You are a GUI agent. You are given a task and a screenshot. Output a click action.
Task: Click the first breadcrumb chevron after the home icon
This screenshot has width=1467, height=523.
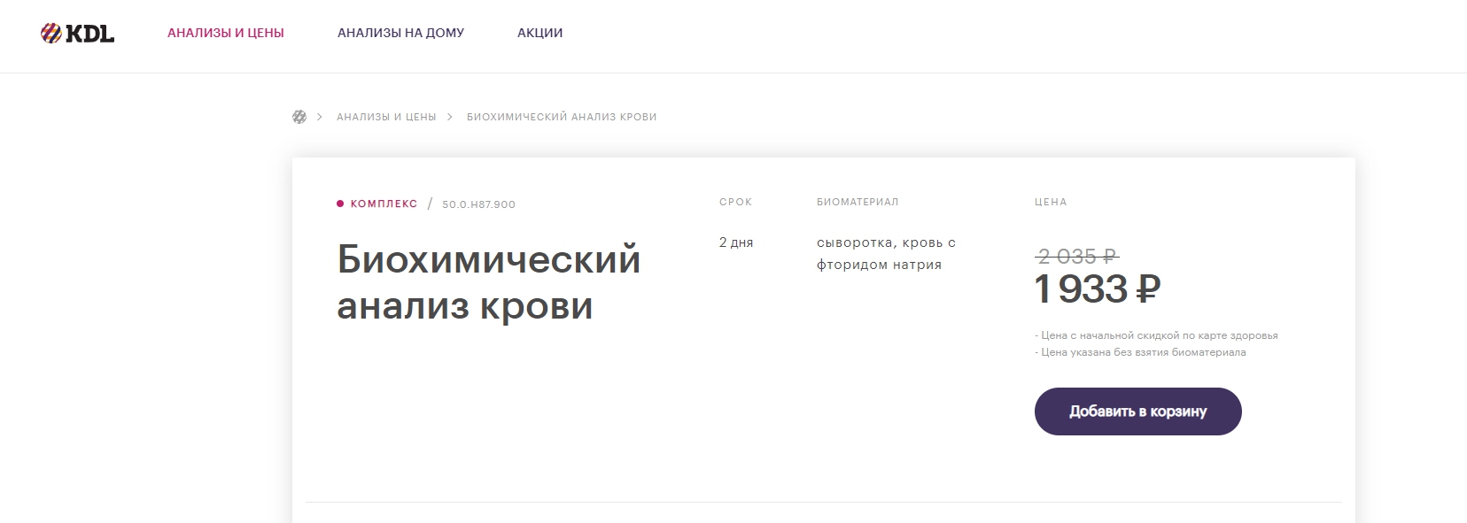click(x=320, y=117)
